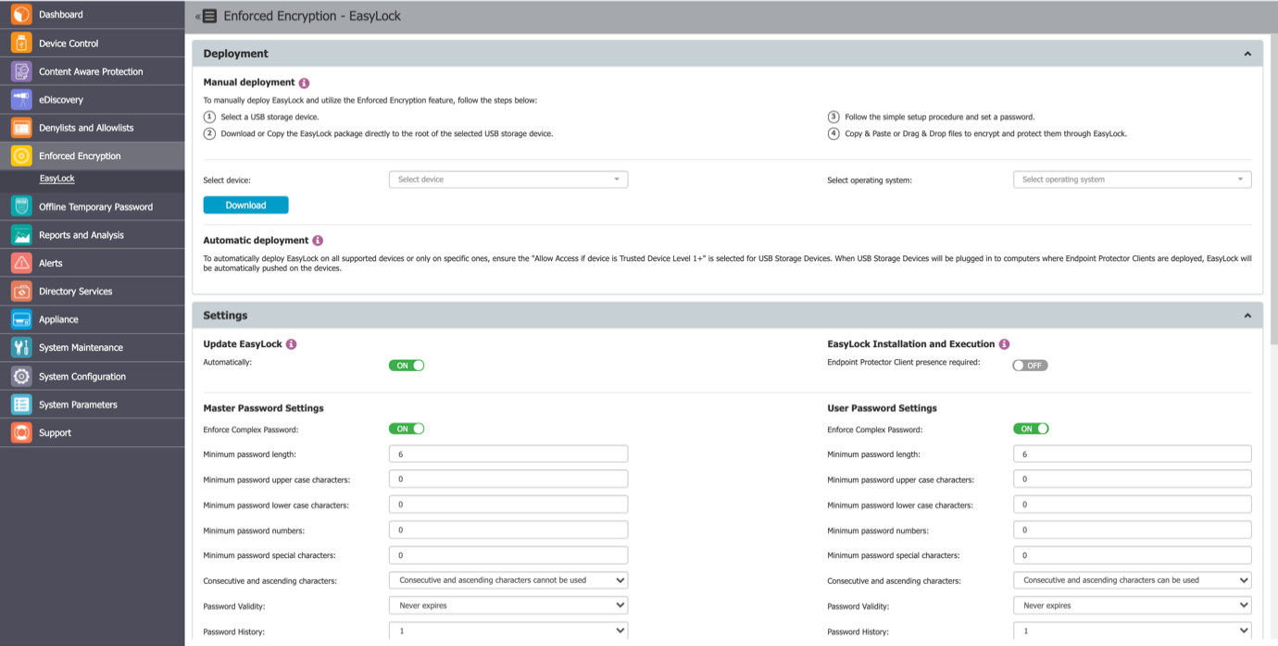
Task: Open the Support menu label
Action: (56, 433)
